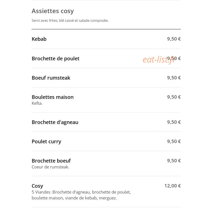Click the 12,00 € Cosy price
This screenshot has width=199, height=212.
coord(172,186)
